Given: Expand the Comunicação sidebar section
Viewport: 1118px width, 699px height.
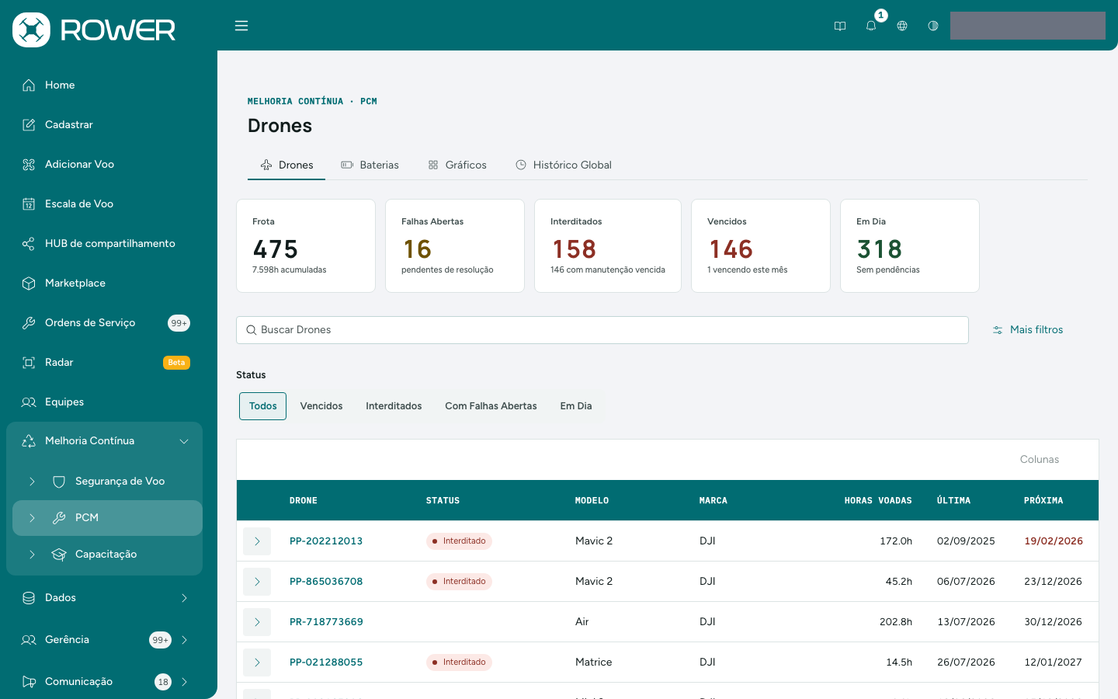Looking at the screenshot, I should (184, 682).
